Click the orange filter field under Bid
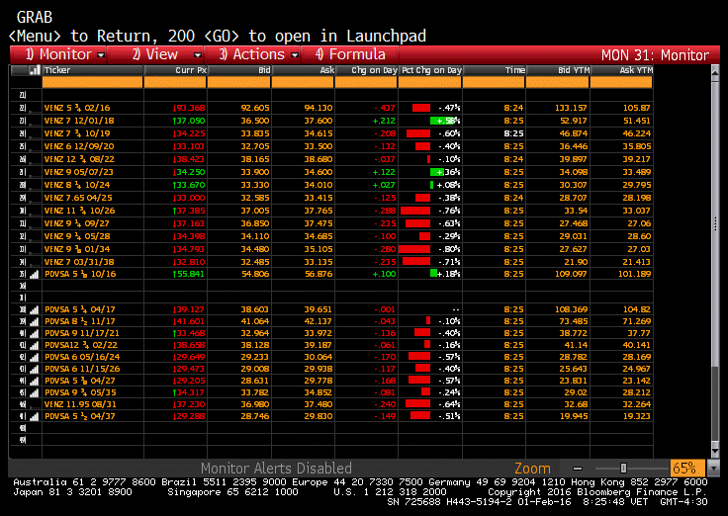728x516 pixels. pos(238,82)
